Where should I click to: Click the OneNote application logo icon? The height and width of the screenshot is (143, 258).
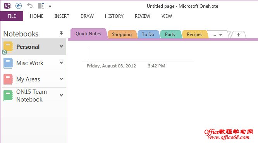pyautogui.click(x=7, y=6)
